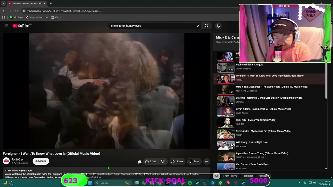Open the botger imr_chowx bookmark
Image resolution: width=333 pixels, height=187 pixels.
coord(37,17)
